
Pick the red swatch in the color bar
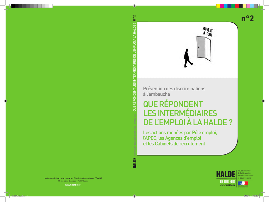[237, 6]
